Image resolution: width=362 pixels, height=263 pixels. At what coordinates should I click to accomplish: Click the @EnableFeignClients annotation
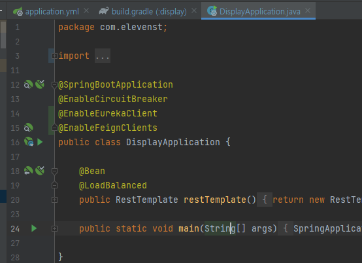point(108,128)
